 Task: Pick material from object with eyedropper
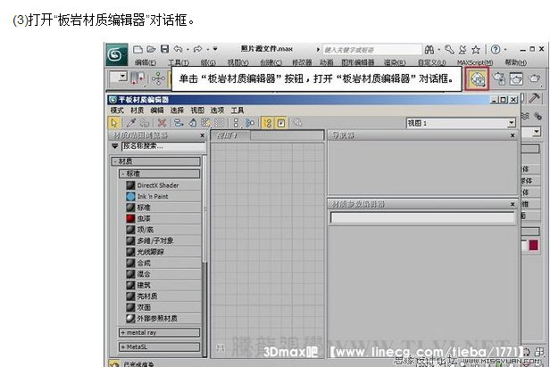pyautogui.click(x=131, y=123)
